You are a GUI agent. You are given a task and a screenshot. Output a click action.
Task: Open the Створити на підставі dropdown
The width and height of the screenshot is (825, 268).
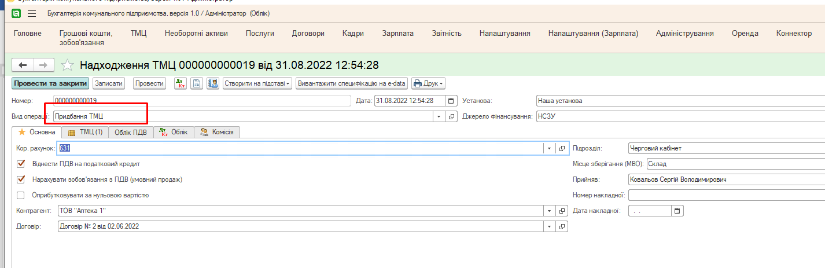[257, 83]
